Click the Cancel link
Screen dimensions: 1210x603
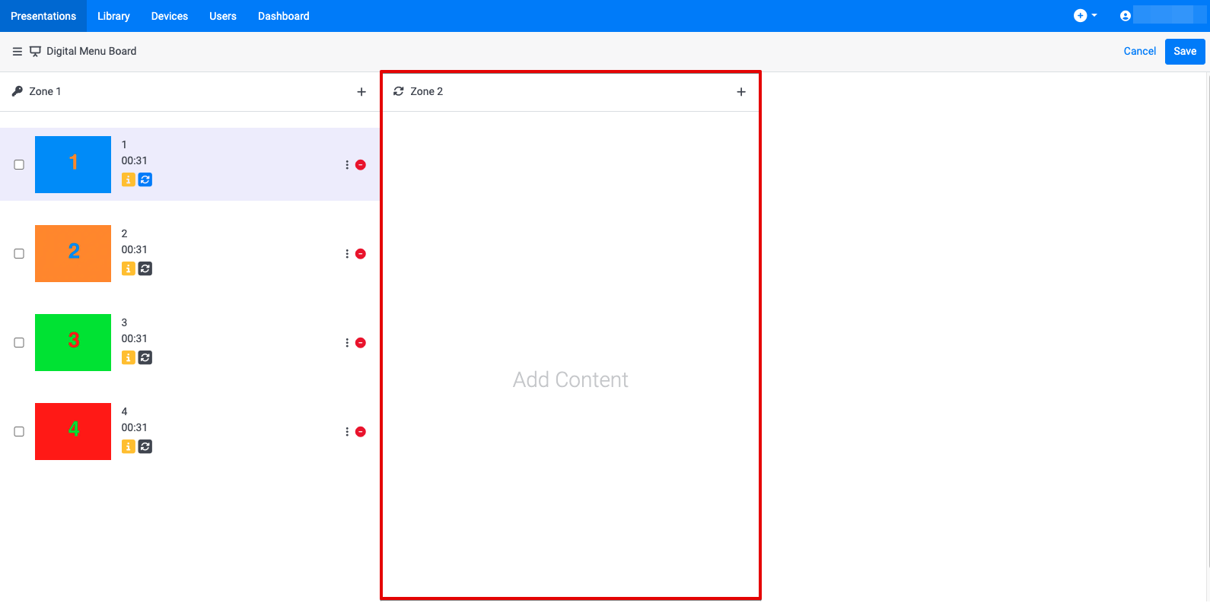click(x=1139, y=52)
